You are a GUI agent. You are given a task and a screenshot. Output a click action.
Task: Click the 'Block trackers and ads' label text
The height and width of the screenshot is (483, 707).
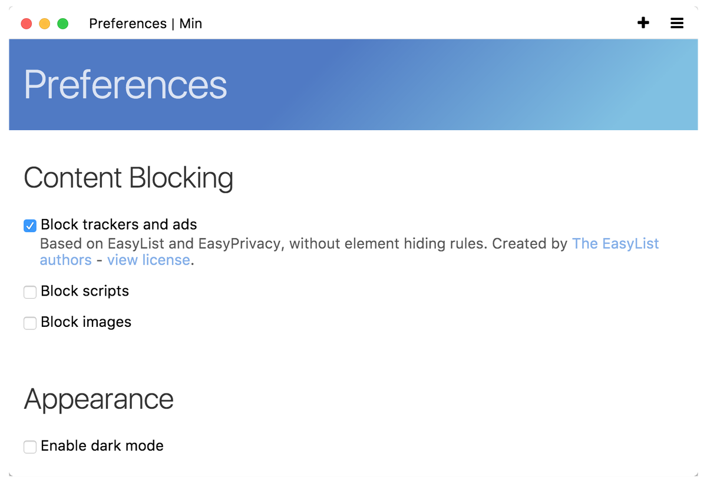tap(118, 224)
